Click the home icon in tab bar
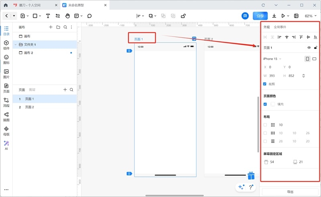321x197 pixels. [x=6, y=5]
